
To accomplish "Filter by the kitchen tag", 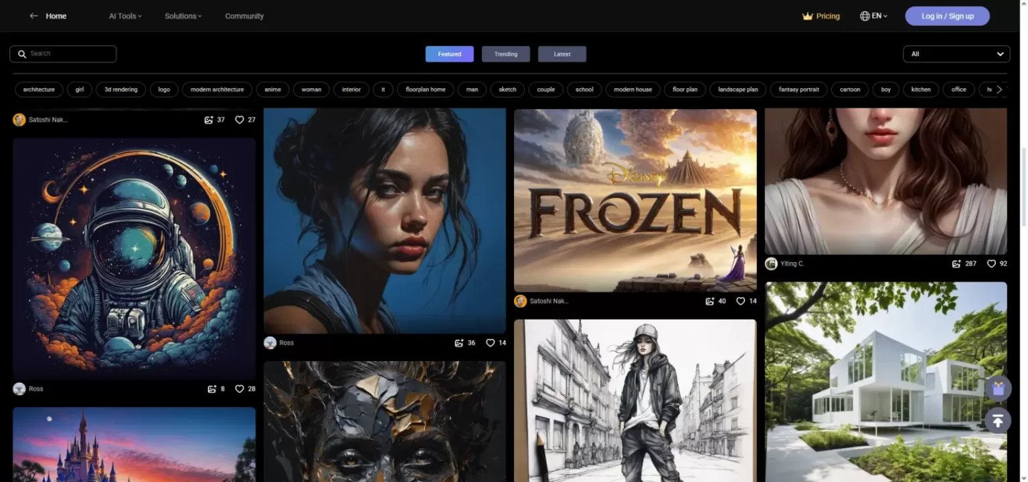I will (921, 90).
